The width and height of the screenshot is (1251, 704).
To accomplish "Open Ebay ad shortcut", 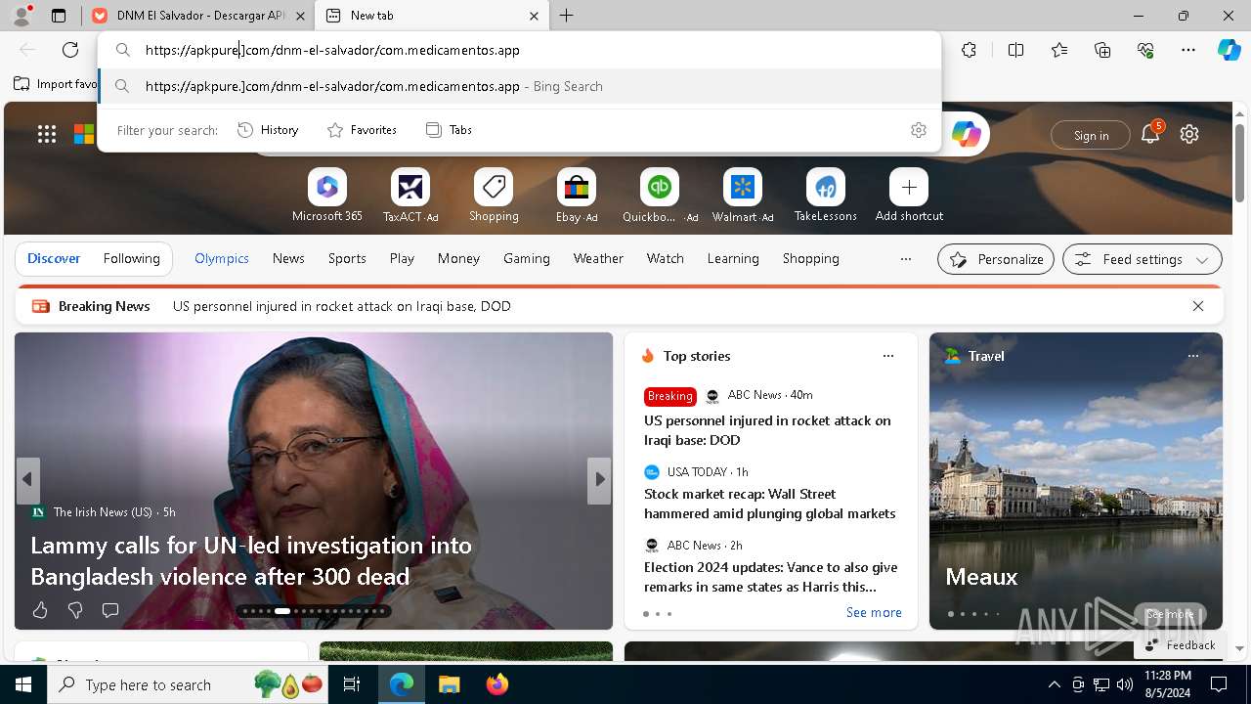I will pos(577,196).
